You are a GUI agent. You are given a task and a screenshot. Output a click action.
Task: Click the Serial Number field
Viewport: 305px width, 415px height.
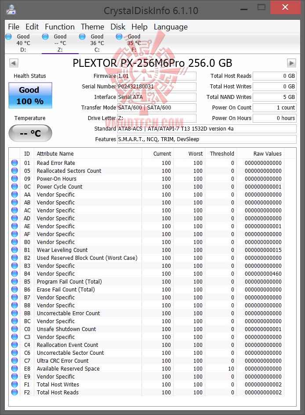pyautogui.click(x=156, y=87)
